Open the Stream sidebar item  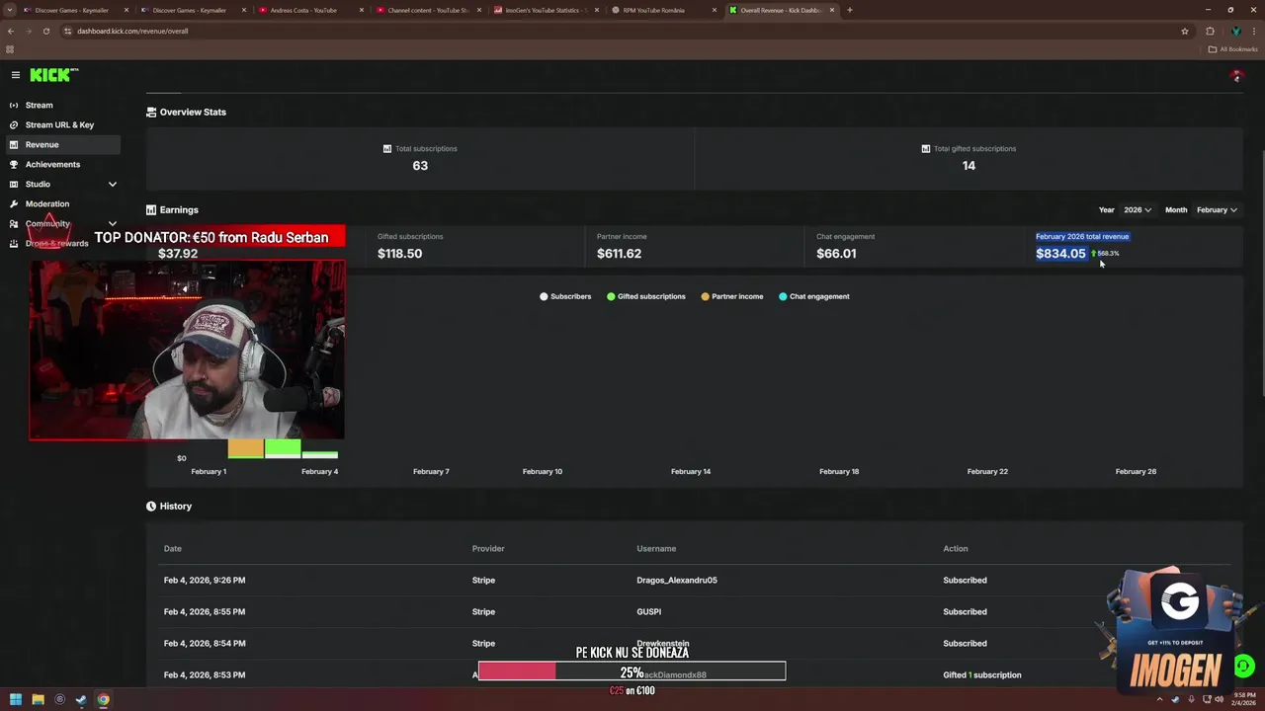point(39,105)
